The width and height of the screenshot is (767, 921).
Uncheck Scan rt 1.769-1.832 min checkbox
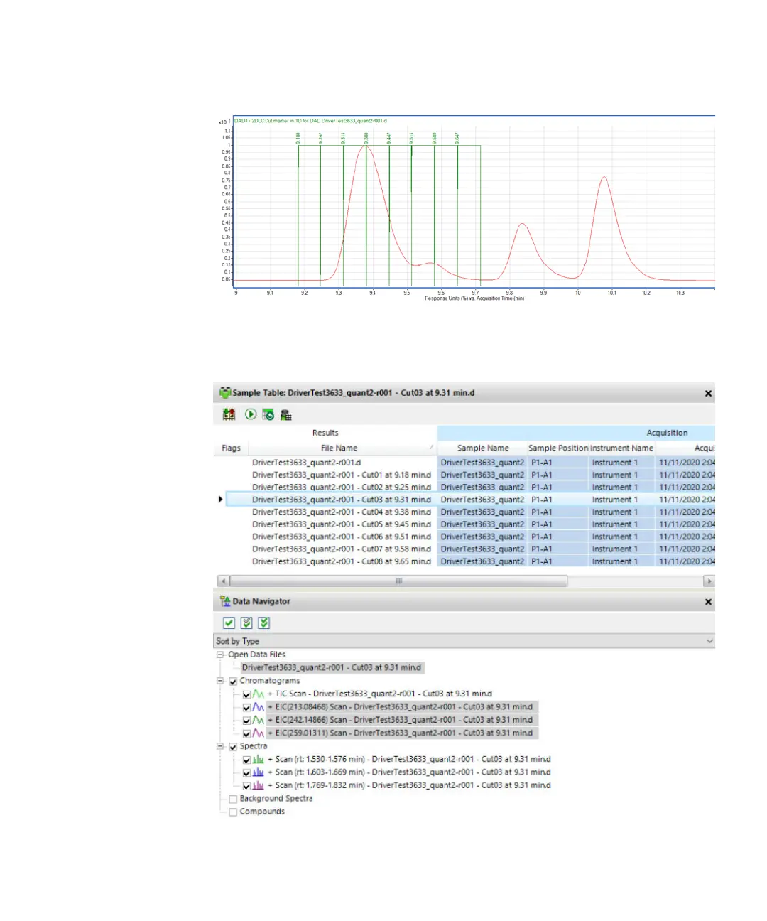pyautogui.click(x=246, y=786)
